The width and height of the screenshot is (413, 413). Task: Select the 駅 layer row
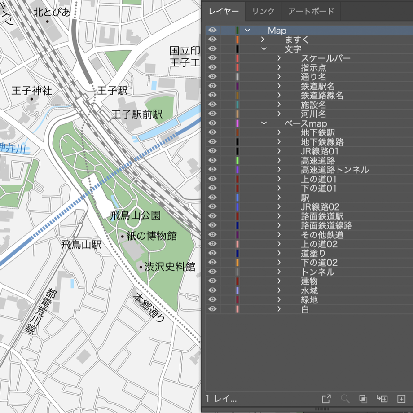(x=309, y=197)
